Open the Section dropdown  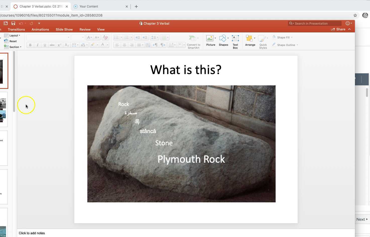point(13,47)
